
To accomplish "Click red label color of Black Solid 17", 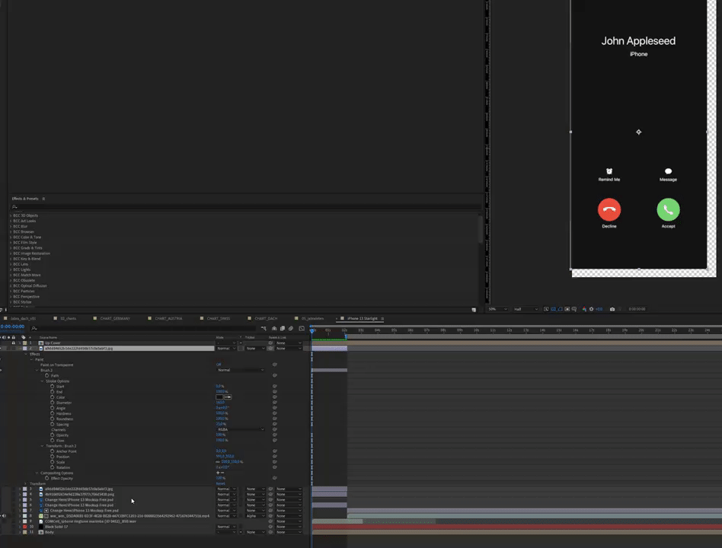I will coord(25,527).
